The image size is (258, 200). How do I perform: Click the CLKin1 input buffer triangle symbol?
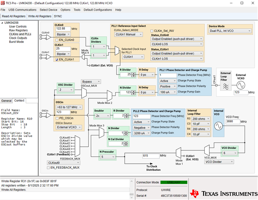tap(49, 57)
